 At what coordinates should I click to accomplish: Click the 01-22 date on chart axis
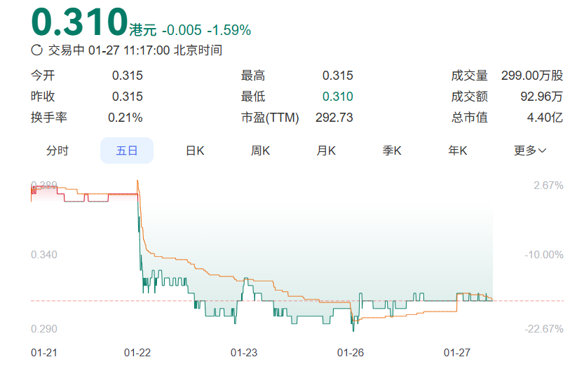pos(137,353)
